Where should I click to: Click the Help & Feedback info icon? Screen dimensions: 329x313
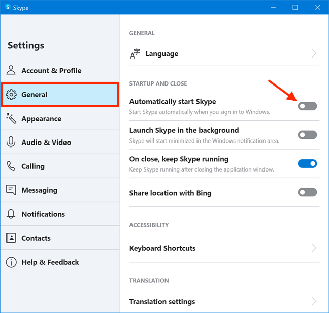(x=11, y=262)
